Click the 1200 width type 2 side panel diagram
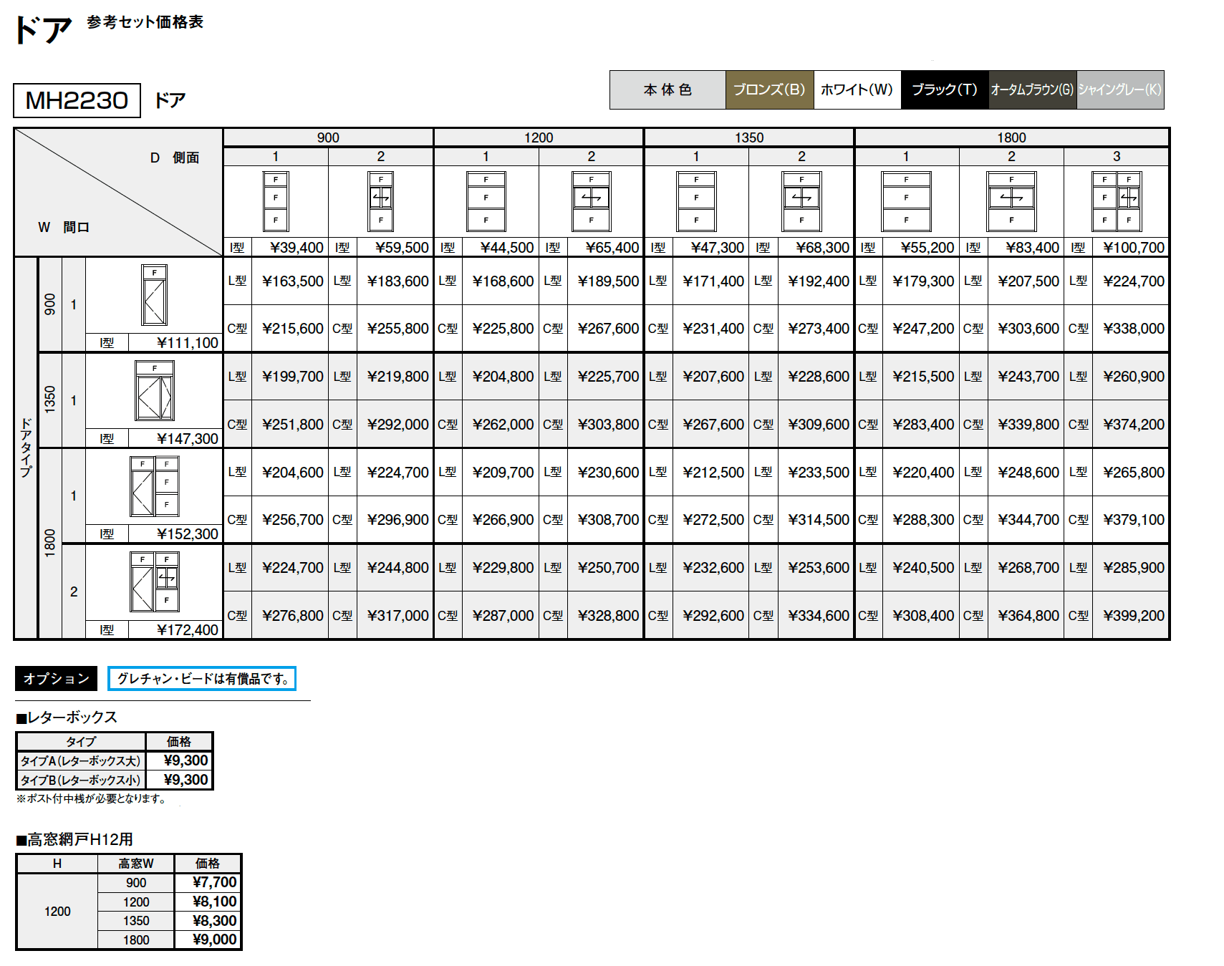 click(x=591, y=201)
